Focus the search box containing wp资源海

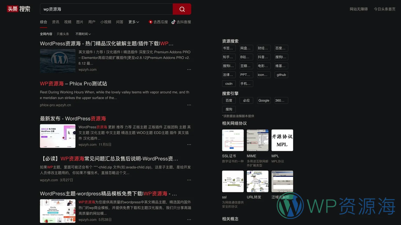(106, 9)
